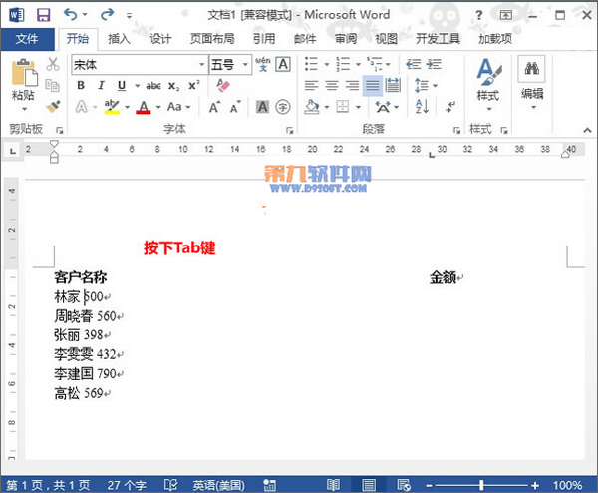Toggle Bold formatting
The height and width of the screenshot is (493, 598).
80,86
